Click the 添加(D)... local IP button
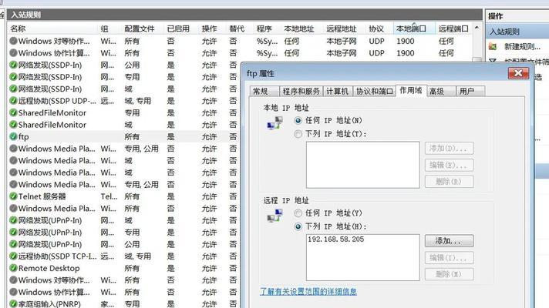 [450, 149]
